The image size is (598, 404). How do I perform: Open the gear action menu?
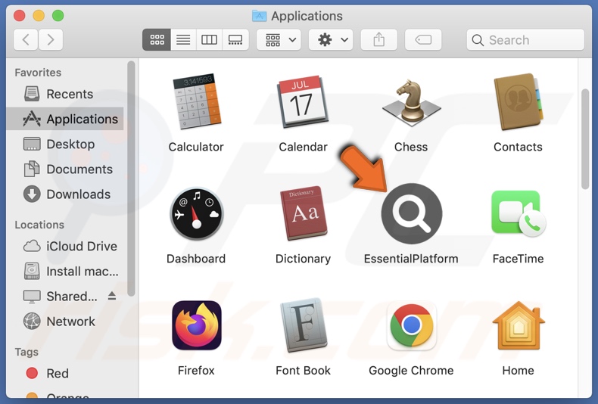[x=331, y=39]
